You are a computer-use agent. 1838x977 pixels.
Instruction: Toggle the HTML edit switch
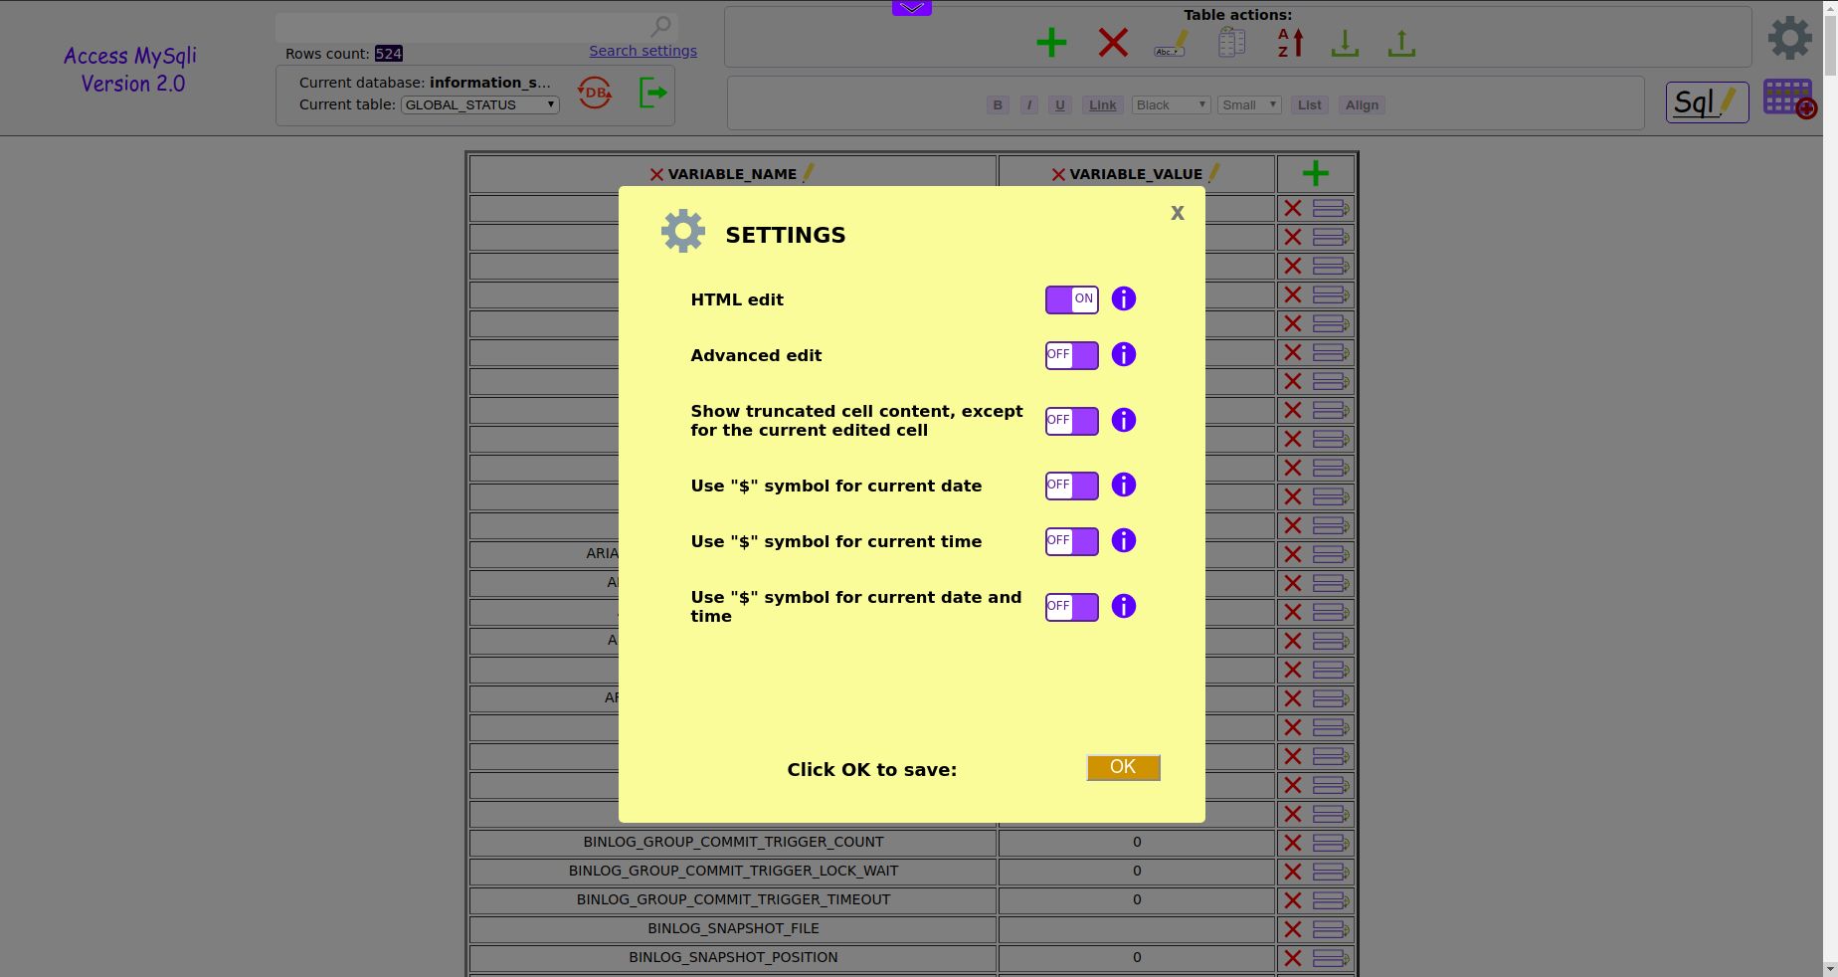coord(1071,299)
